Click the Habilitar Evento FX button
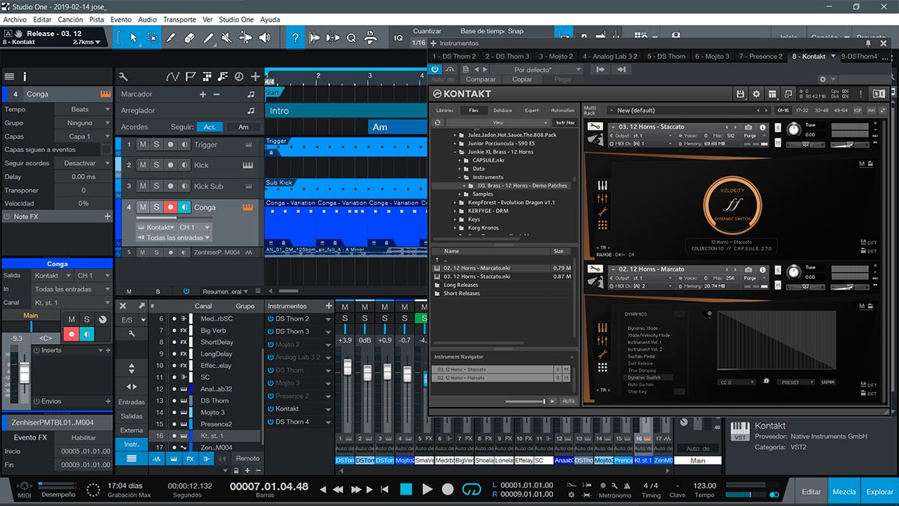Image resolution: width=899 pixels, height=506 pixels. pyautogui.click(x=84, y=438)
